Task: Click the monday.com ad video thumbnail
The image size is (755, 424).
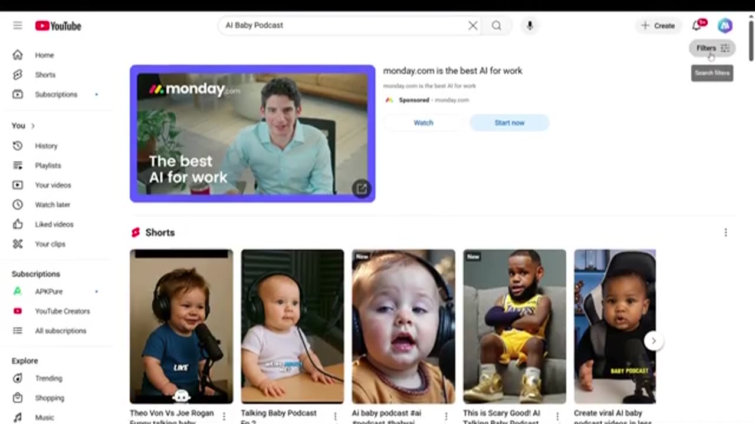Action: click(252, 134)
